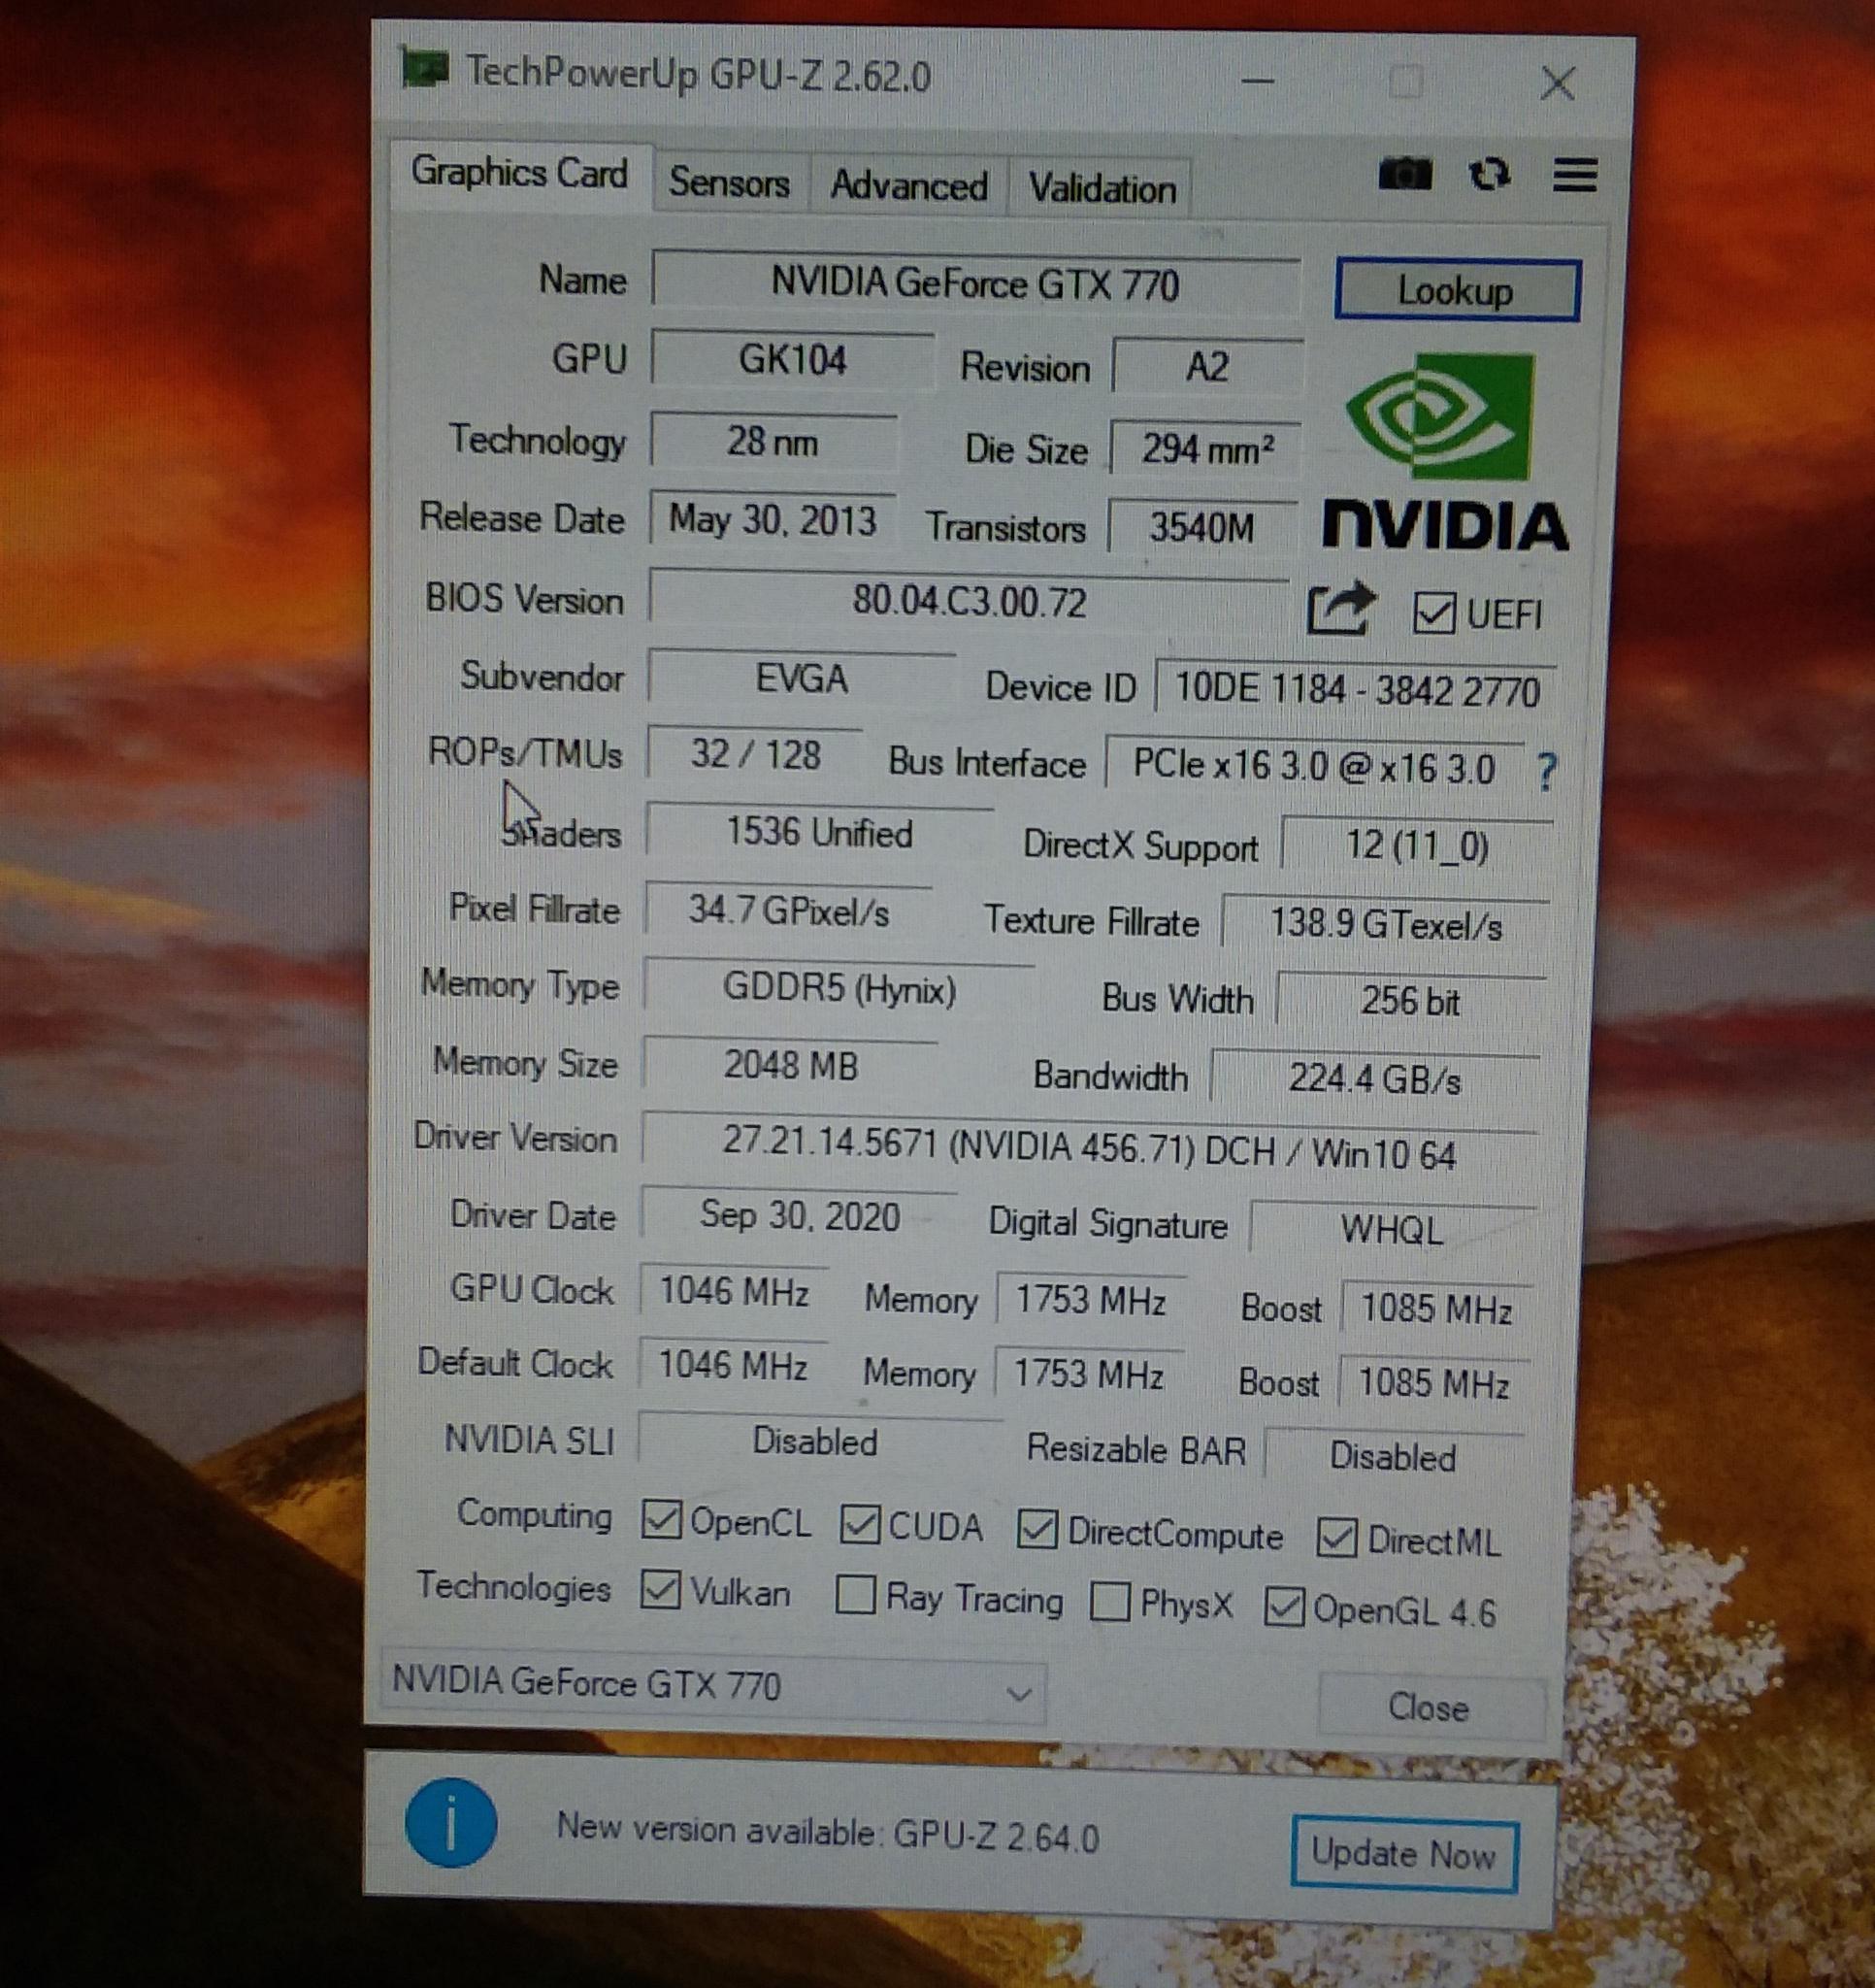Image resolution: width=1875 pixels, height=1988 pixels.
Task: Click the Driver Version field
Action: [1088, 1148]
